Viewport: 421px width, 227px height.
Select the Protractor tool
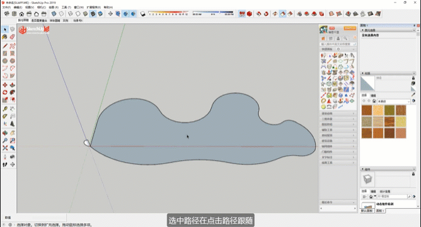click(x=5, y=116)
